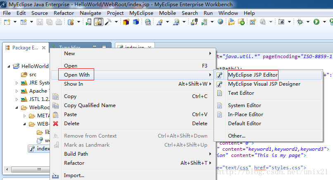333x180 pixels.
Task: Open the MyEclipse menu
Action: tap(141, 13)
